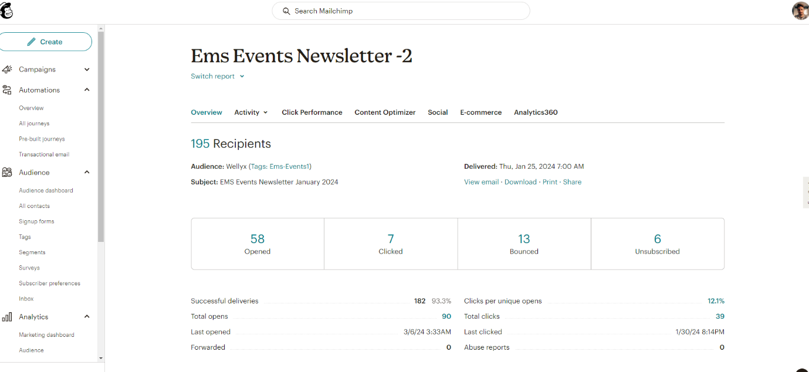Open the Tags: Ems-Events1 link
The height and width of the screenshot is (372, 809).
tap(280, 166)
